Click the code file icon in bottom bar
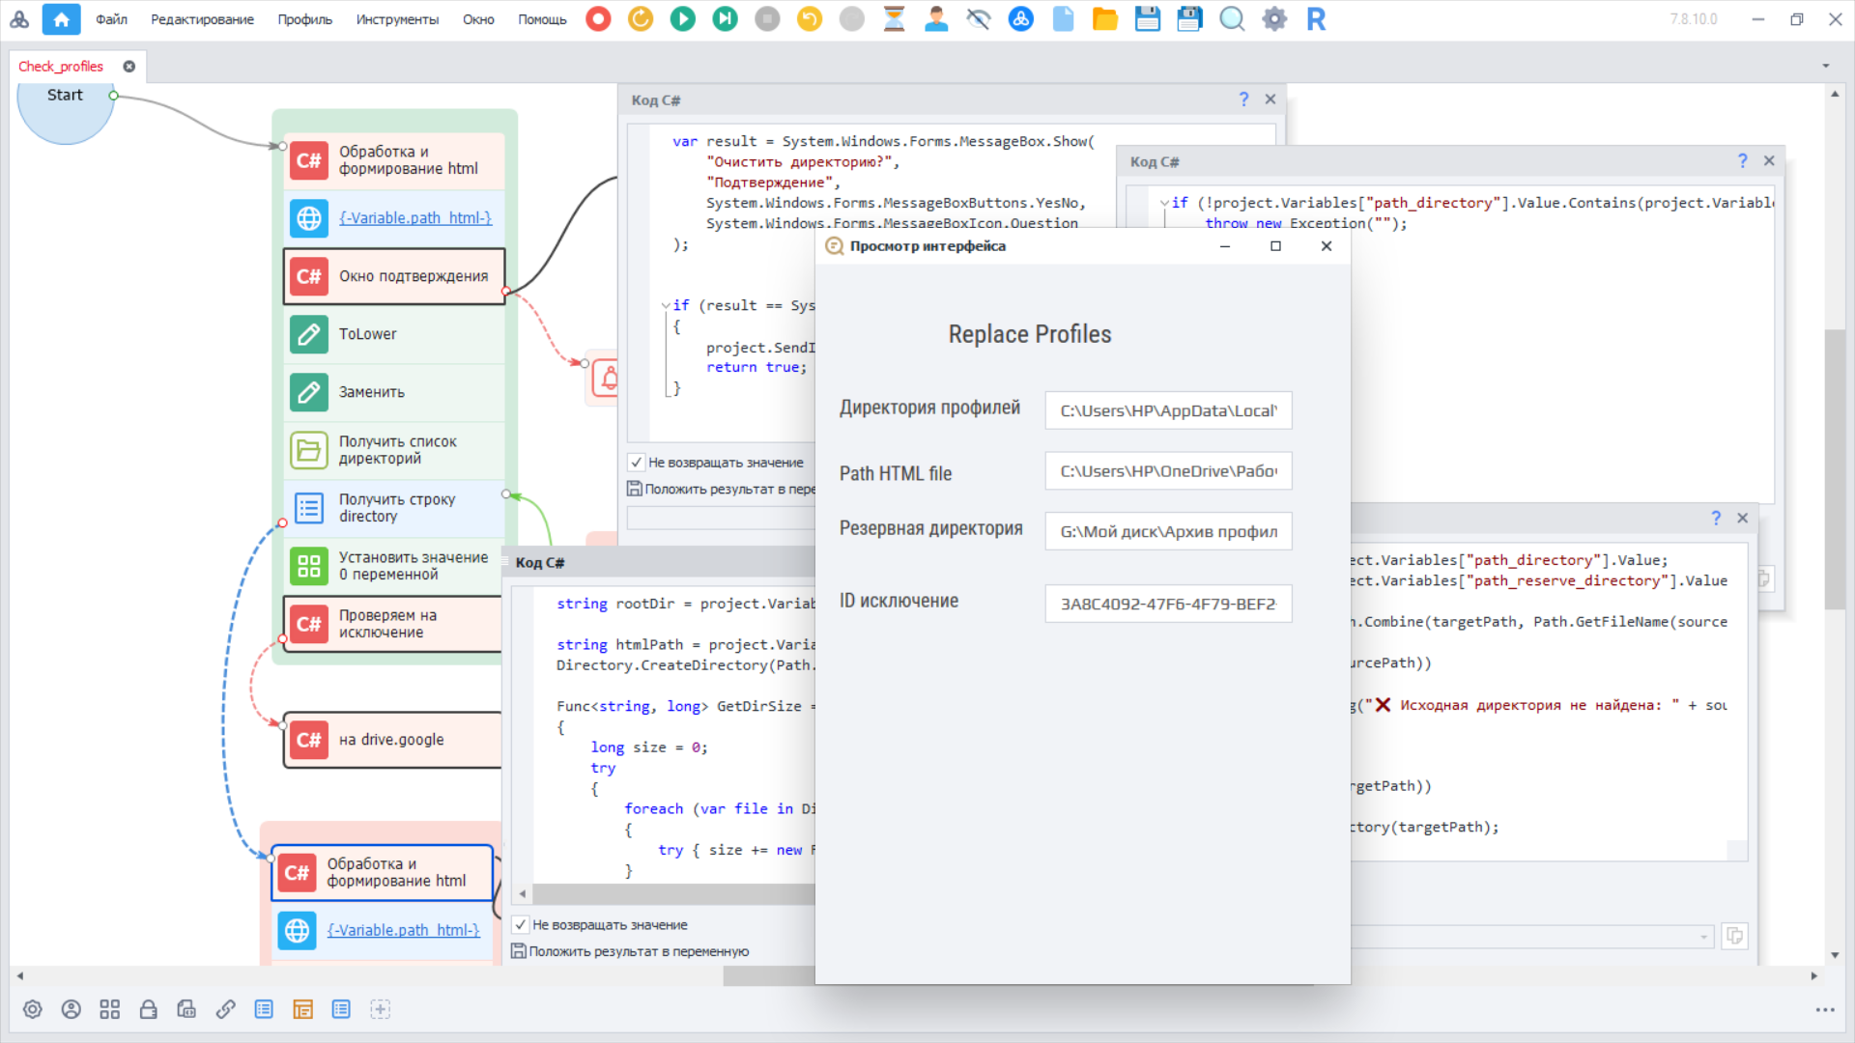The image size is (1855, 1043). coord(186,1009)
